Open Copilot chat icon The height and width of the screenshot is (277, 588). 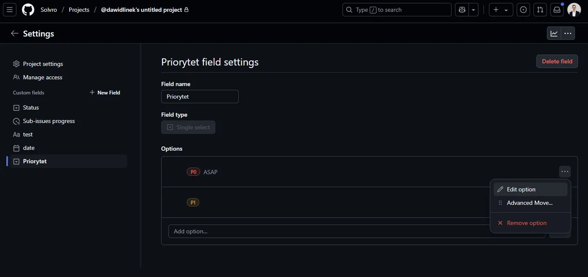coord(462,10)
